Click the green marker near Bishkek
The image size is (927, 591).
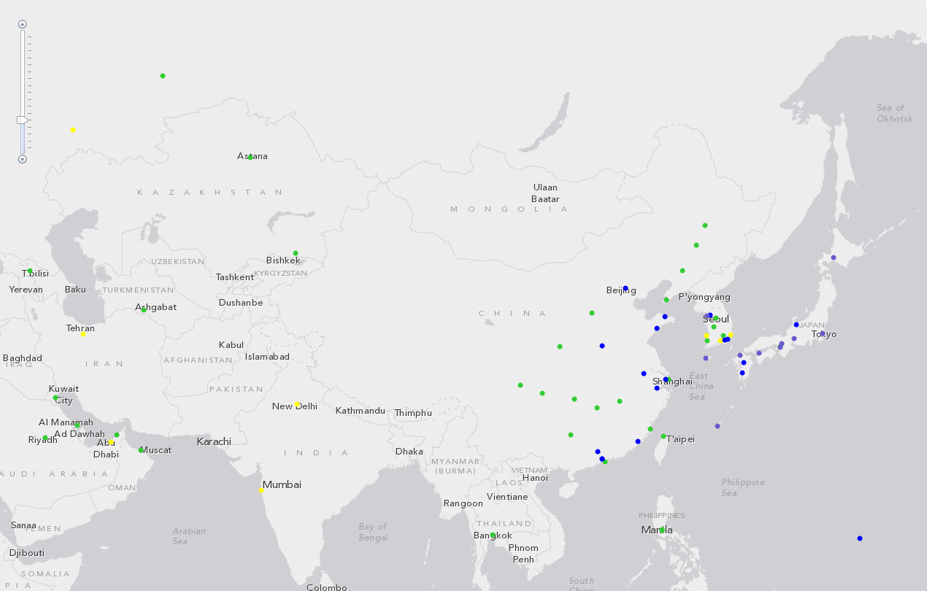tap(296, 253)
